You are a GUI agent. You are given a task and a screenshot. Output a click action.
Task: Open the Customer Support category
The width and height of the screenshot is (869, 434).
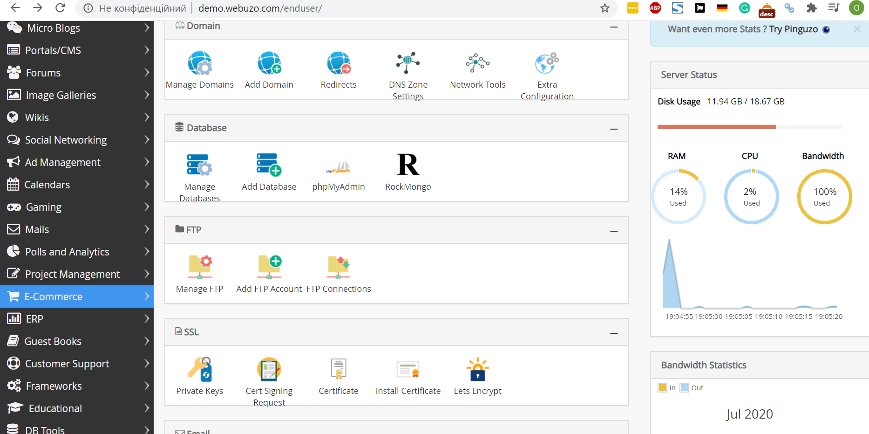(x=77, y=364)
